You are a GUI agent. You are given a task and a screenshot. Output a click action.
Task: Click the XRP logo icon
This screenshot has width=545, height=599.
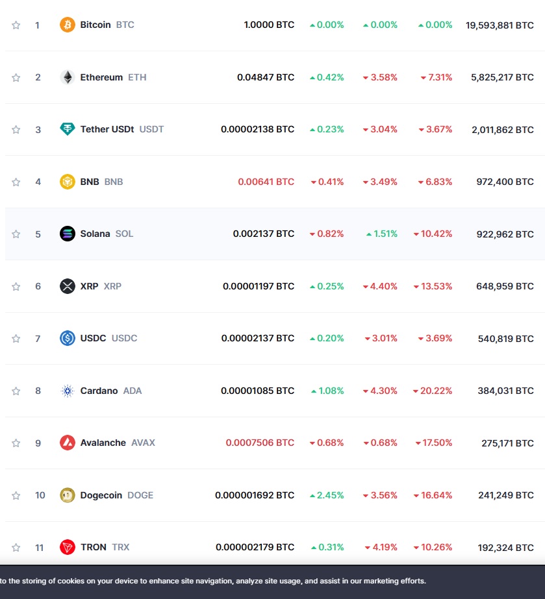[66, 286]
